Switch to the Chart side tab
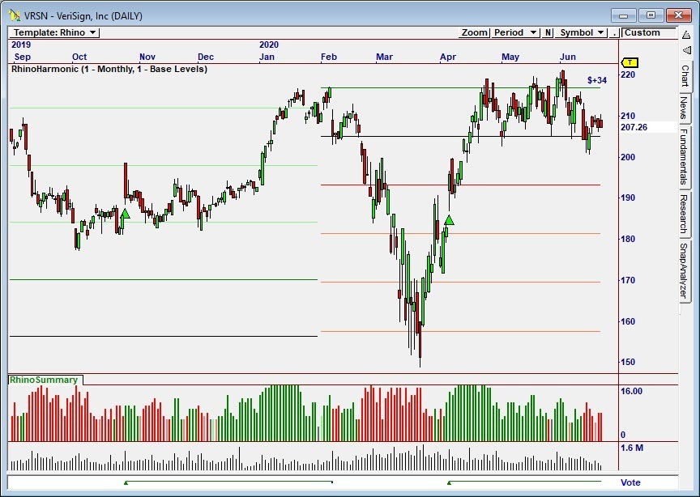 point(685,76)
